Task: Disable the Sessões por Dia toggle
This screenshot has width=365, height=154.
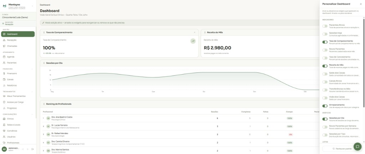Action: pos(325,119)
